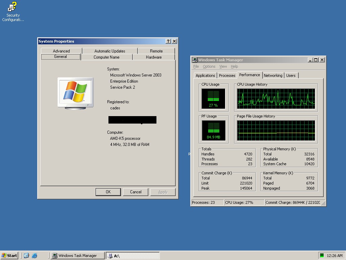Click Threads value 282

pyautogui.click(x=249, y=159)
